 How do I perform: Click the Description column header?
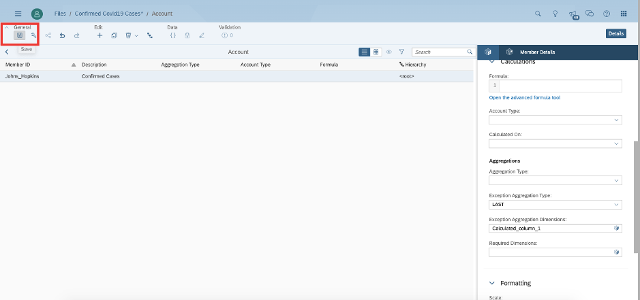(x=94, y=65)
